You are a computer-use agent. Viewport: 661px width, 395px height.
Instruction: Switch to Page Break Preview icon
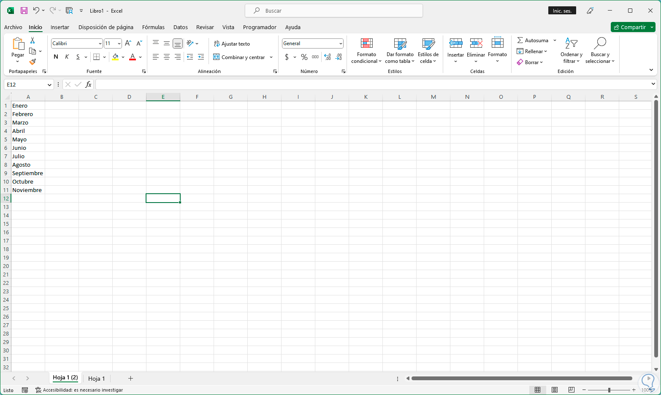(572, 390)
